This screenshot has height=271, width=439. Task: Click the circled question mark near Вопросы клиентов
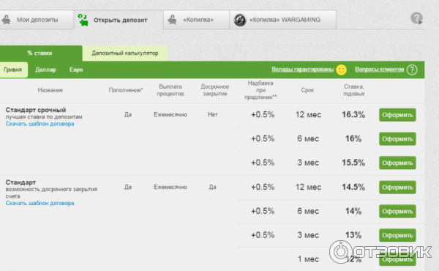point(412,70)
